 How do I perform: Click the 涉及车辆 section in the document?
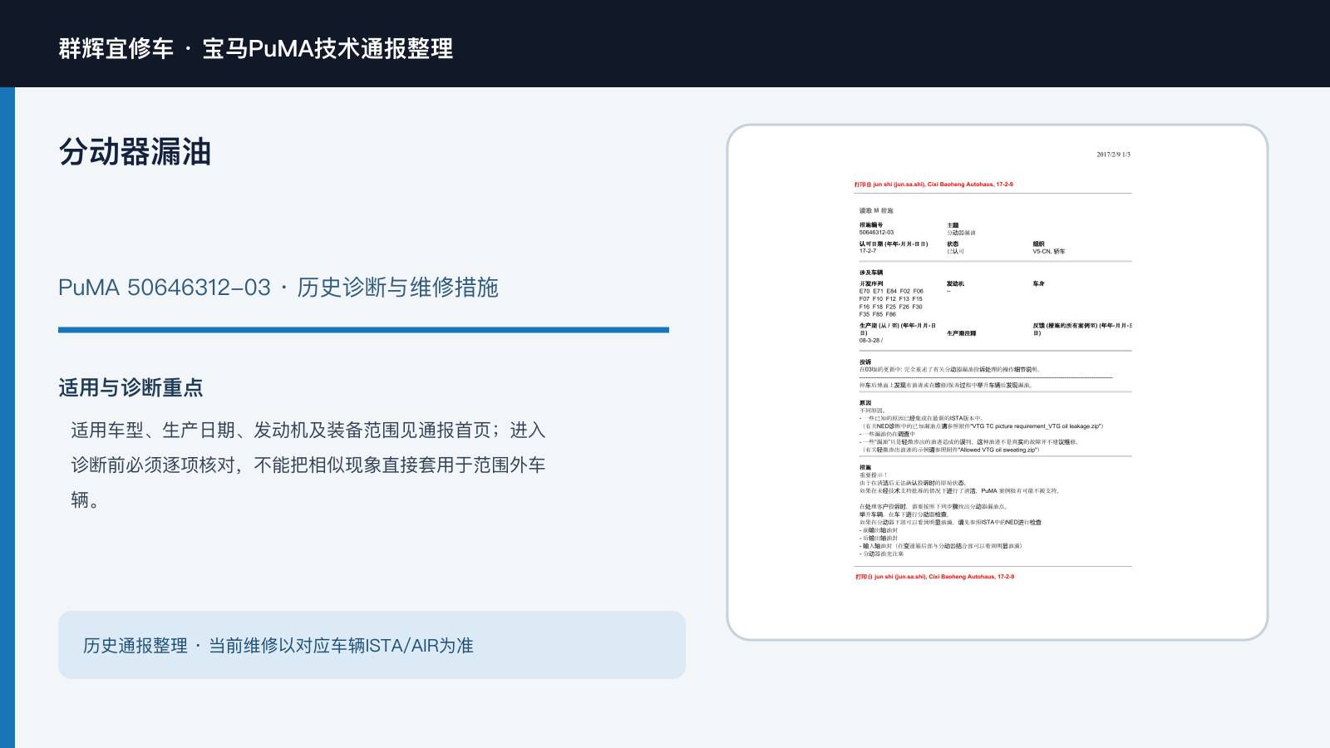coord(995,306)
